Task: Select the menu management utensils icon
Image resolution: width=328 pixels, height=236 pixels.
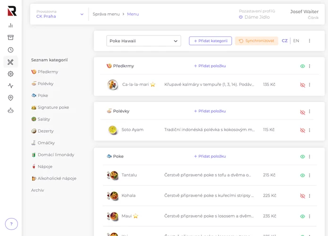Action: tap(10, 62)
